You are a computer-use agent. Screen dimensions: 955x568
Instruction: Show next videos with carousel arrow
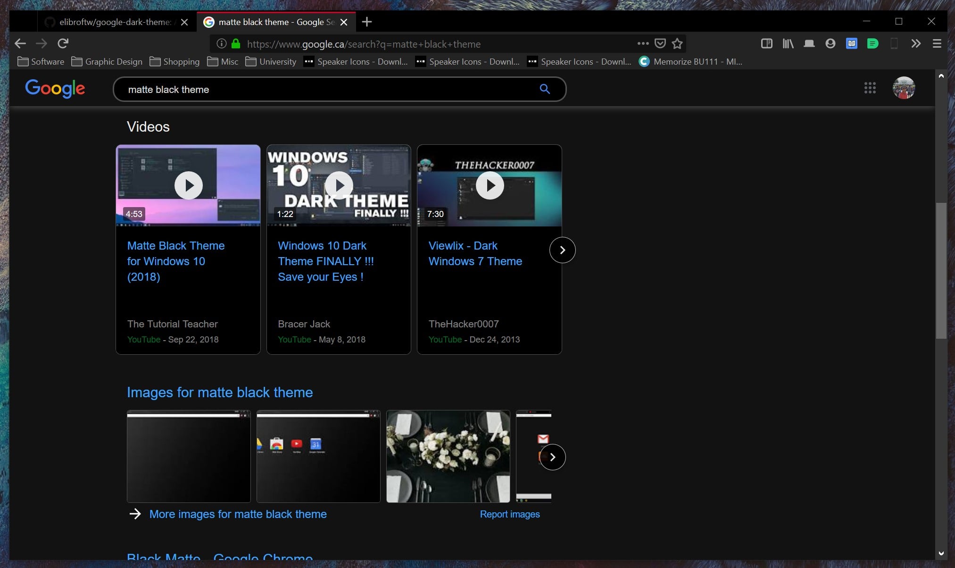[x=562, y=250]
